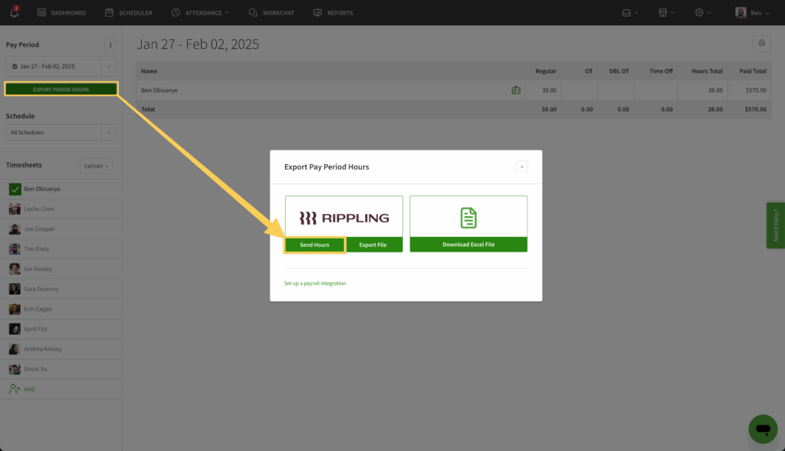
Task: Open the Jan 27 - Feb 02 pay period dropdown
Action: pos(61,67)
